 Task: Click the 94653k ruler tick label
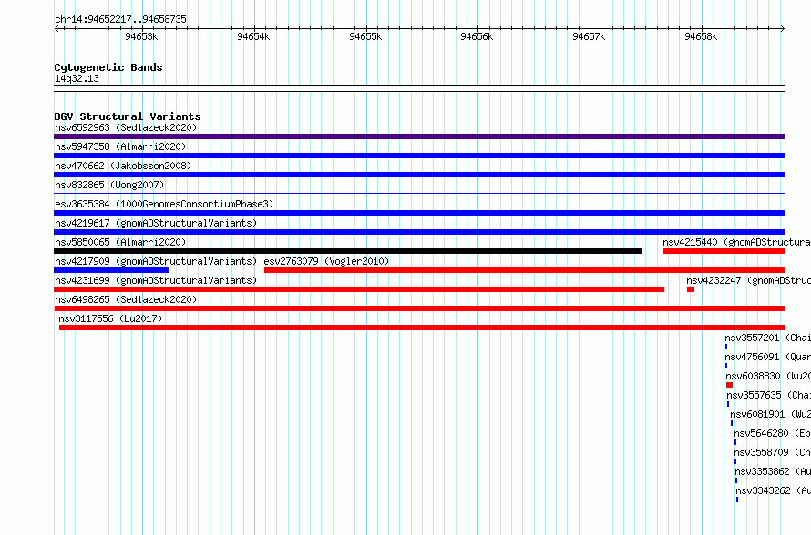(141, 36)
